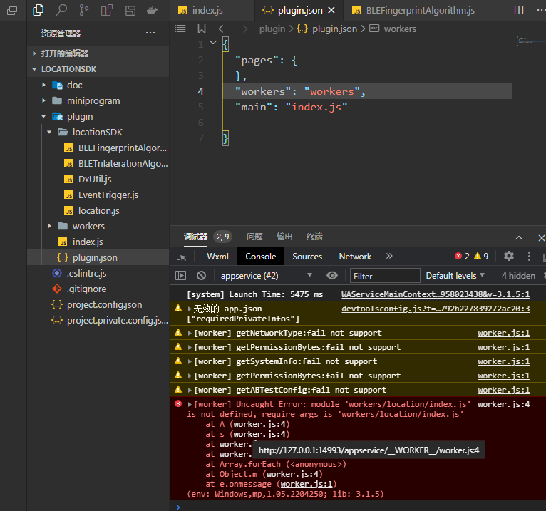
Task: Toggle the console sidebar panel
Action: coord(181,276)
